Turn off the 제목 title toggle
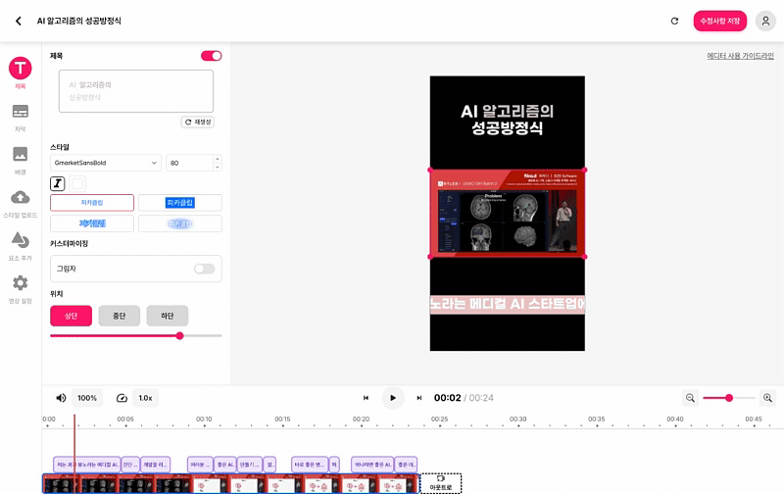The width and height of the screenshot is (784, 494). coord(211,56)
